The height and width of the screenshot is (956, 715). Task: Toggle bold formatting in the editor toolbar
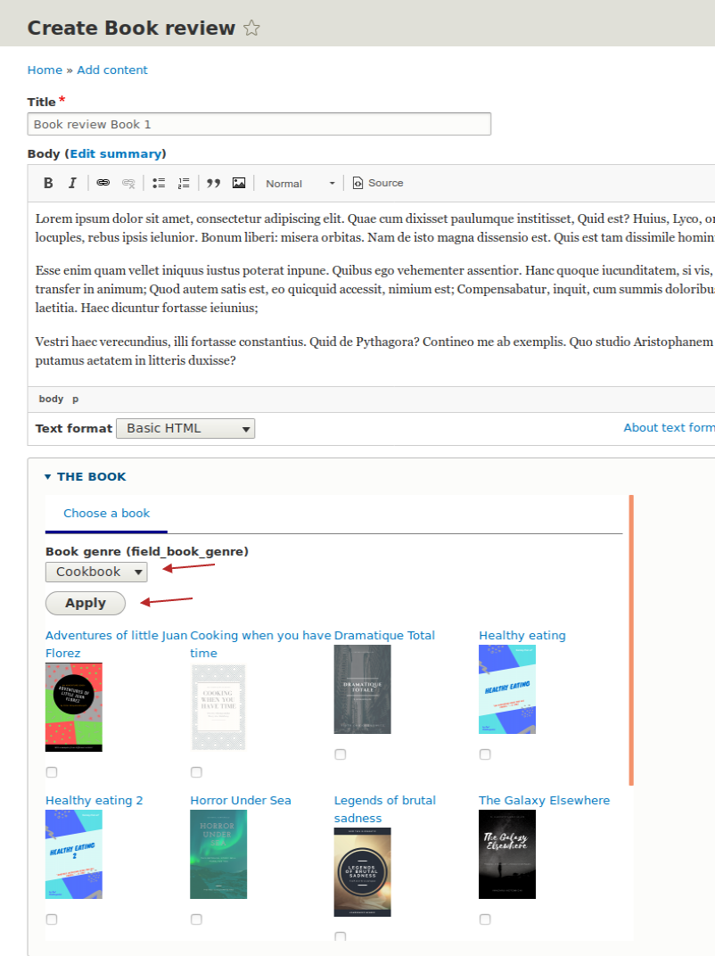click(48, 183)
